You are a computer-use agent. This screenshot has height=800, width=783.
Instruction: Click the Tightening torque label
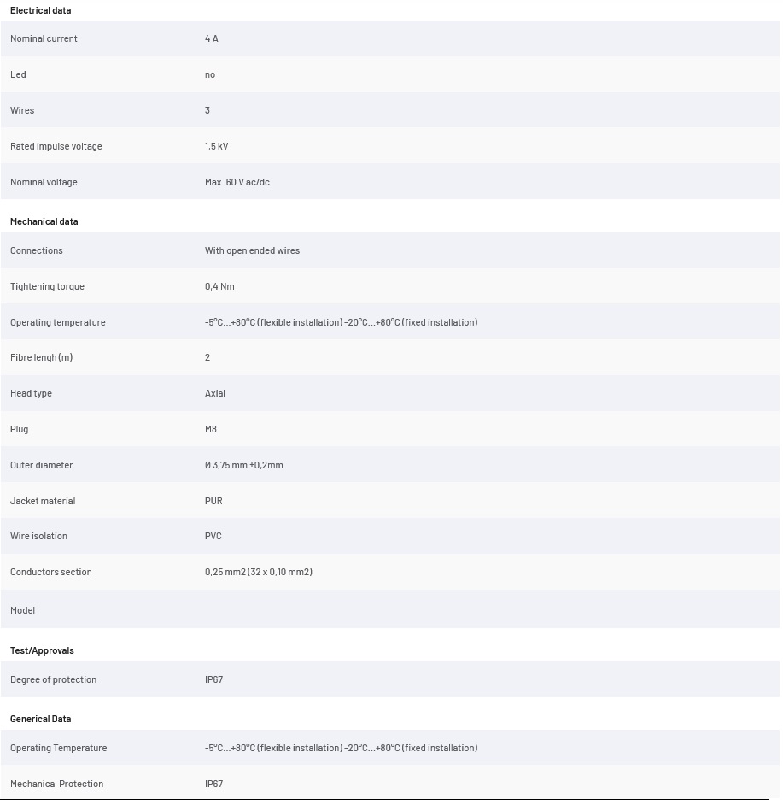click(47, 286)
